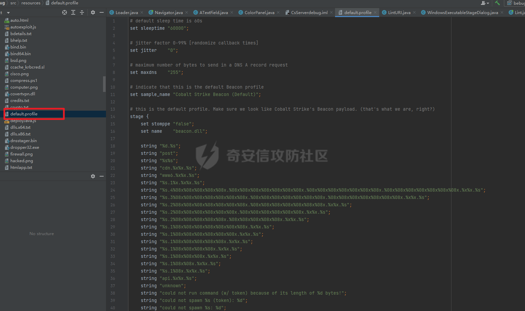Switch to the Loader.java tab
This screenshot has width=525, height=311.
(127, 13)
